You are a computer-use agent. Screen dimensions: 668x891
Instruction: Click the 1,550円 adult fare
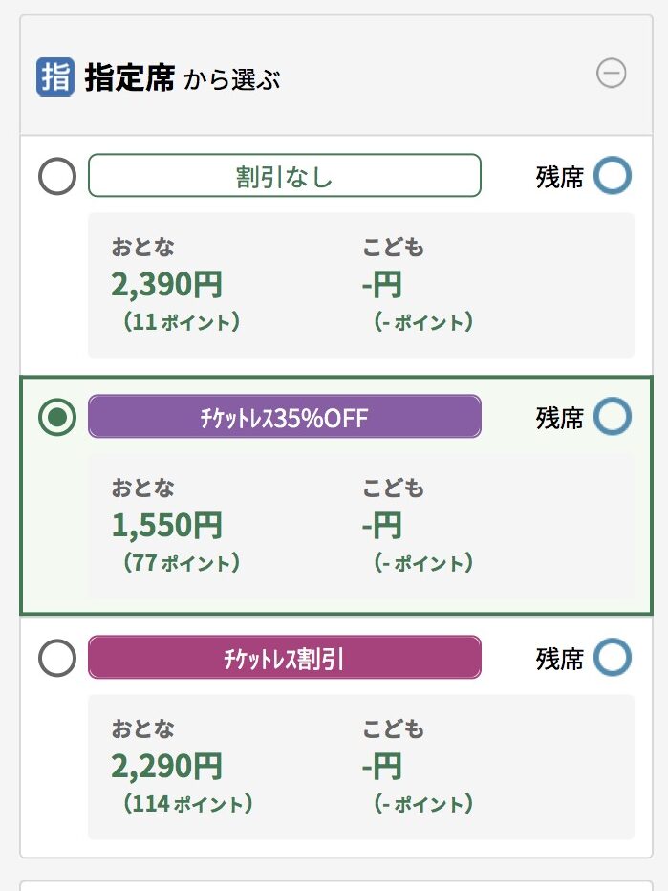[x=166, y=525]
